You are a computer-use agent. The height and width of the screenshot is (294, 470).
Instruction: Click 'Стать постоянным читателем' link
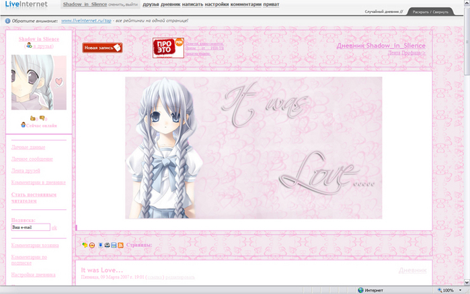click(34, 198)
